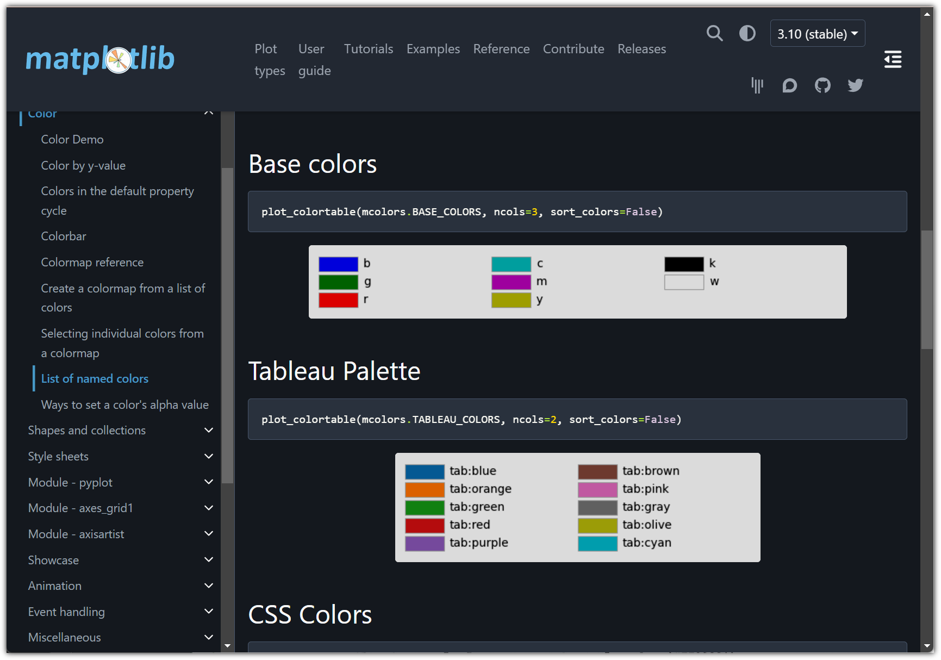The height and width of the screenshot is (660, 941).
Task: Click the cyan 'c' base color swatch
Action: (x=511, y=264)
